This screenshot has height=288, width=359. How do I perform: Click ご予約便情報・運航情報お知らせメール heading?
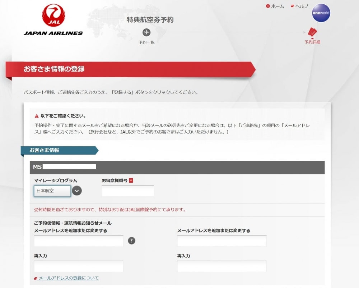click(x=73, y=223)
